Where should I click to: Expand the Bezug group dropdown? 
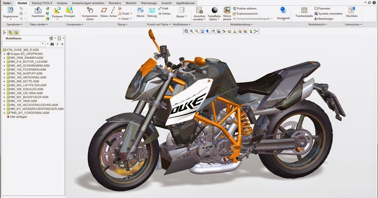pos(122,25)
